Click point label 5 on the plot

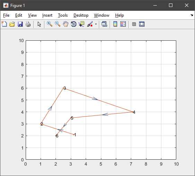[x=72, y=118]
